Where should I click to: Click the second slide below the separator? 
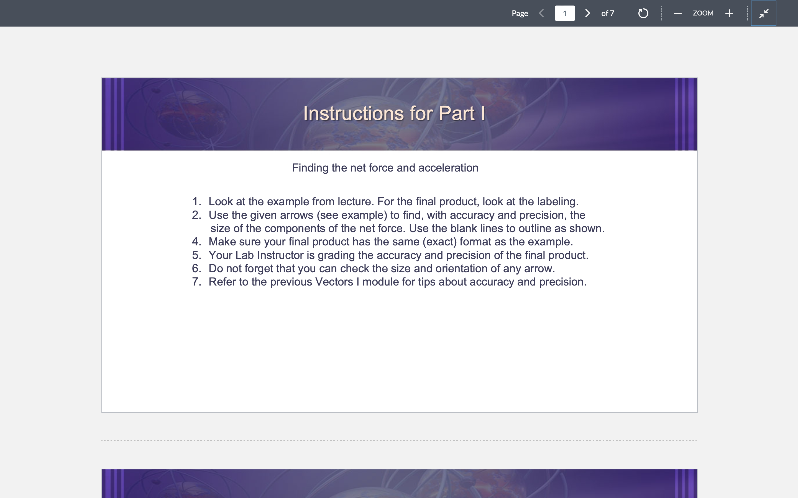coord(399,484)
